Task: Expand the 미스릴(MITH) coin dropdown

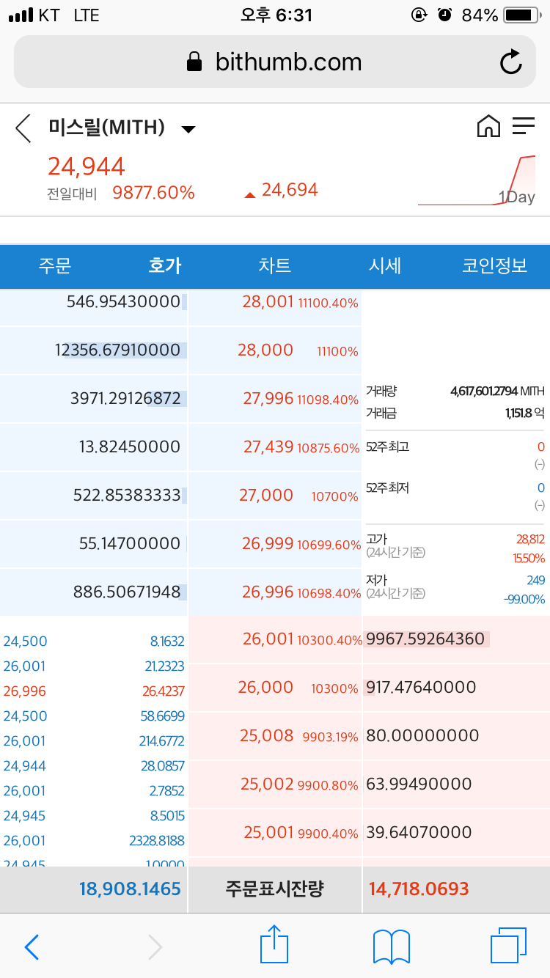Action: (188, 130)
